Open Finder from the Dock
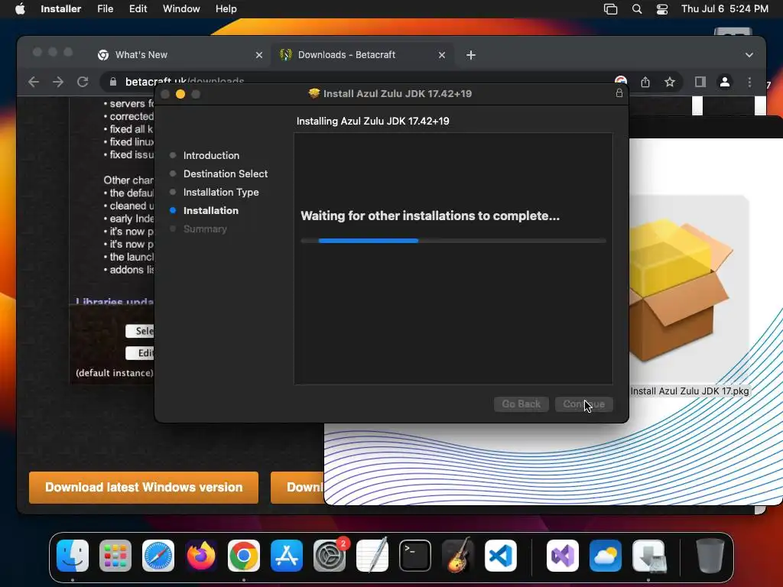The image size is (783, 587). [x=73, y=556]
